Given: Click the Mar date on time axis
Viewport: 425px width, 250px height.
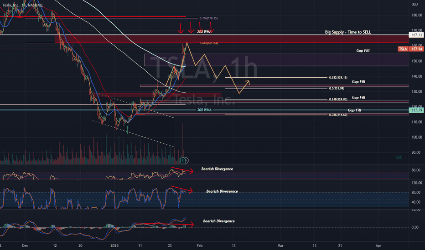Looking at the screenshot, I should pyautogui.click(x=280, y=245).
